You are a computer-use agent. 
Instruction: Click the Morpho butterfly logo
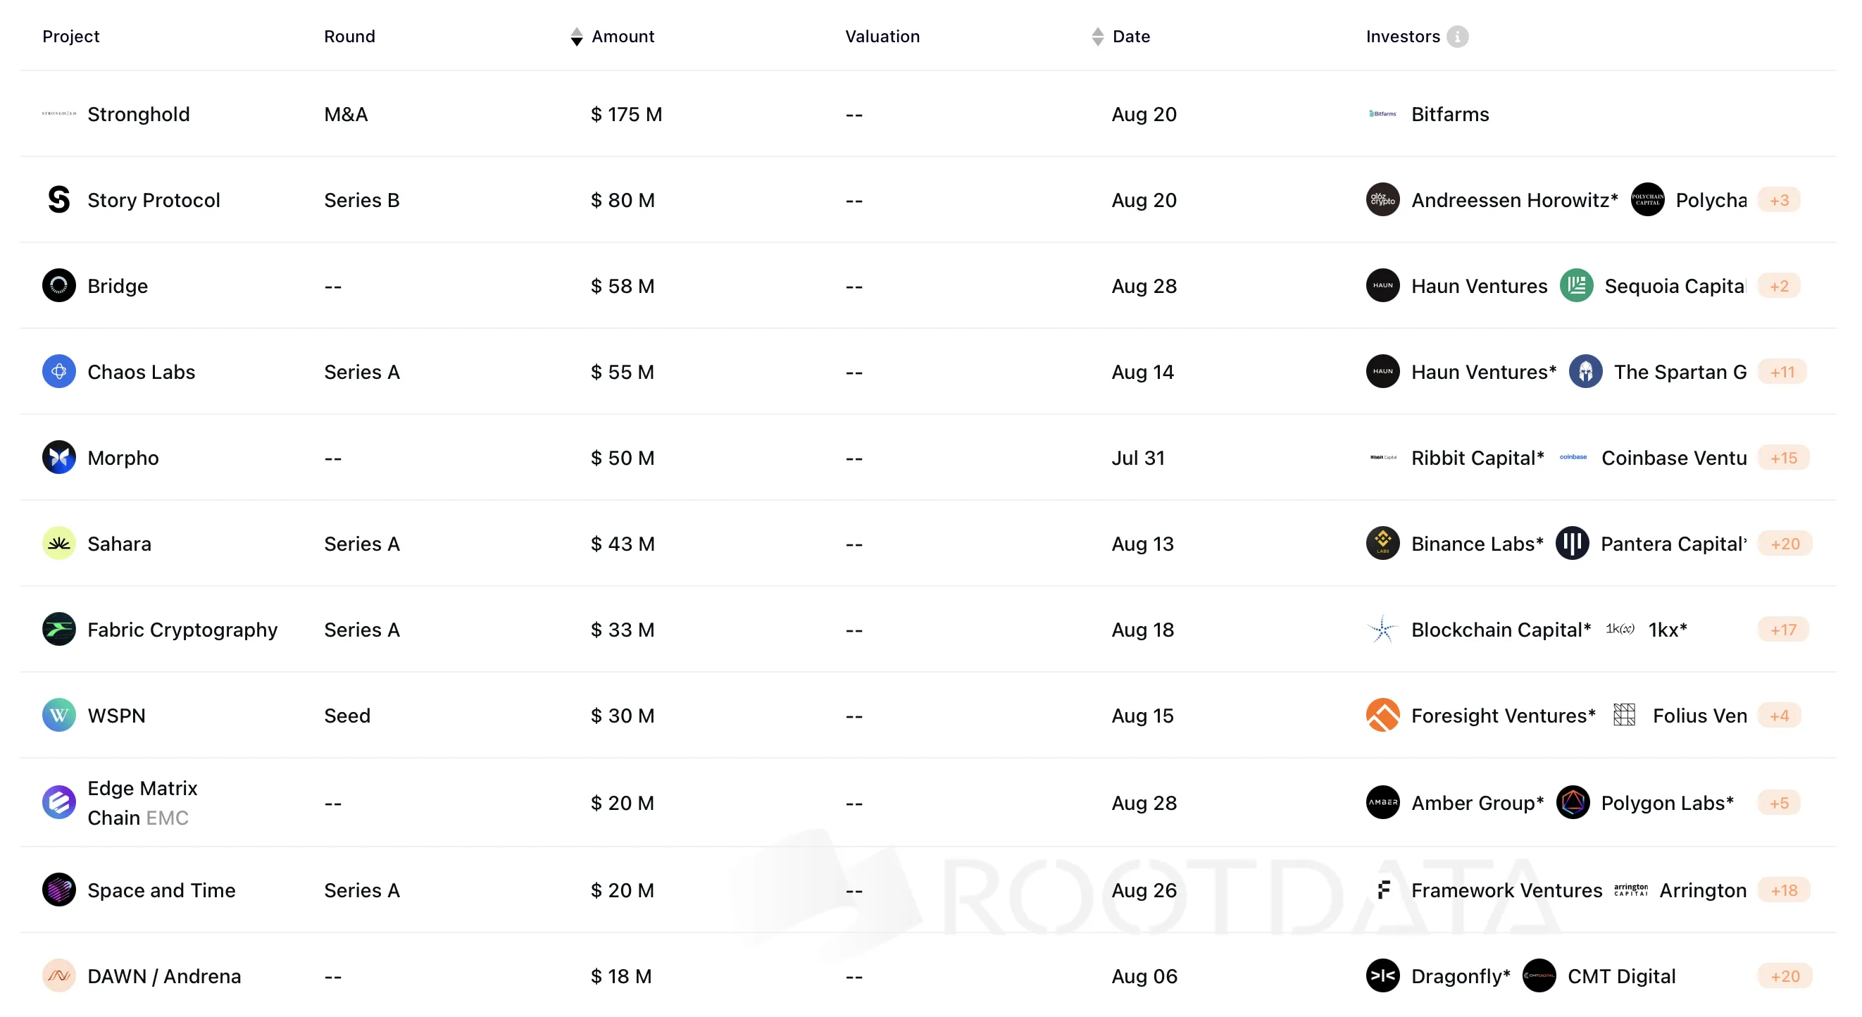coord(58,458)
